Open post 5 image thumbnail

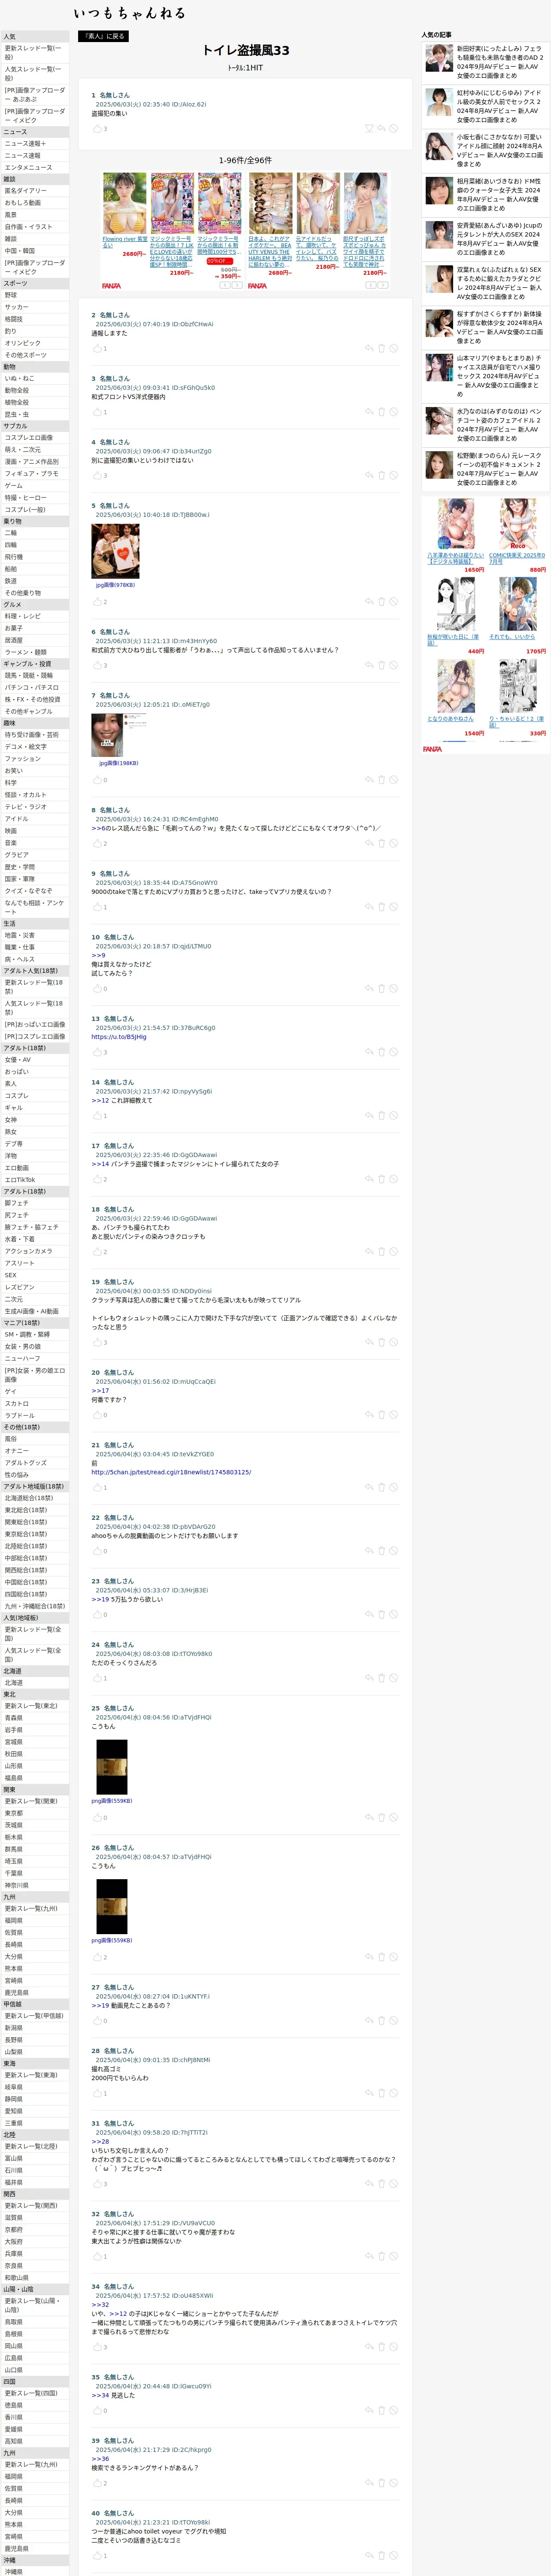click(115, 551)
